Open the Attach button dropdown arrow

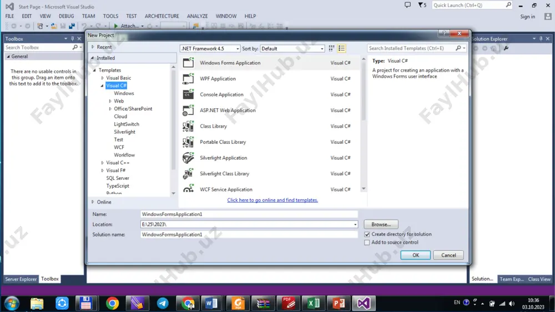pos(142,26)
